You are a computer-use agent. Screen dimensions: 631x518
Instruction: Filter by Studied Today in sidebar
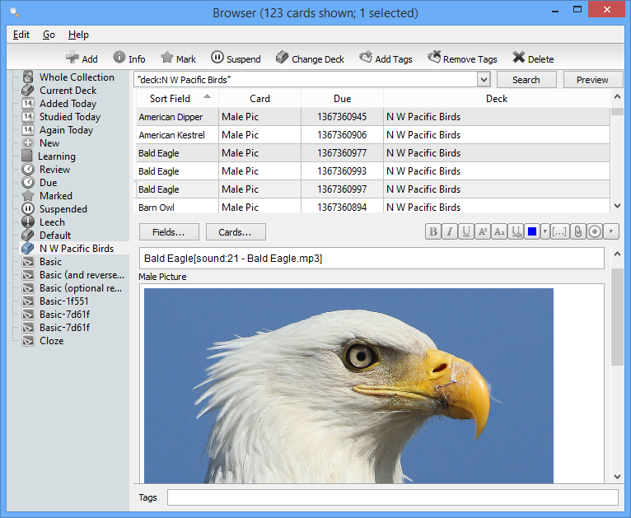pyautogui.click(x=61, y=117)
